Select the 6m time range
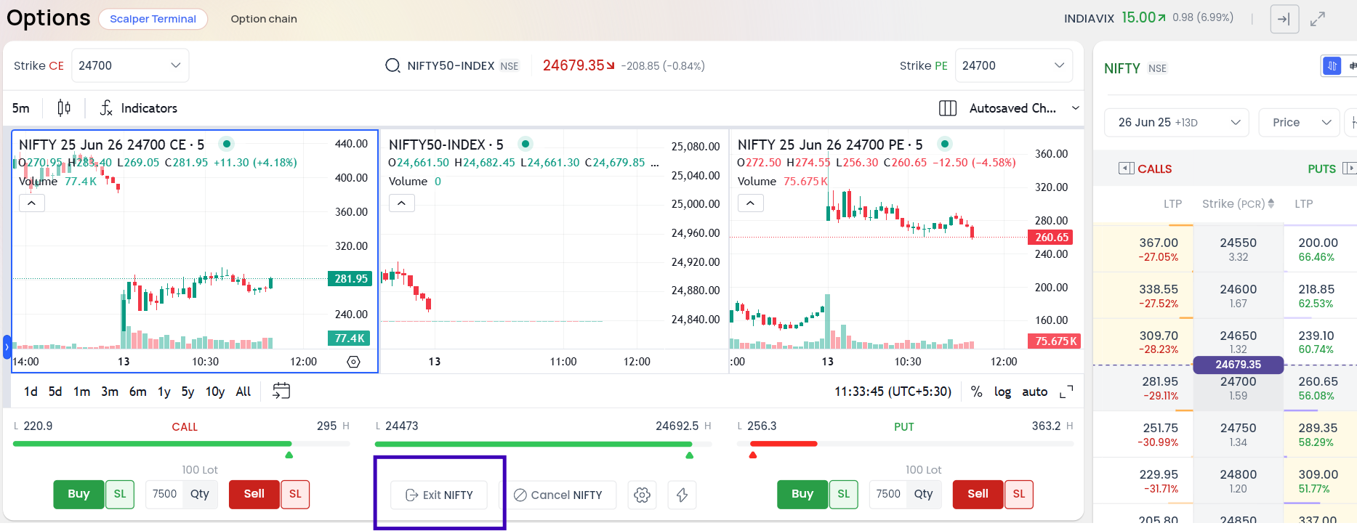 pos(138,392)
